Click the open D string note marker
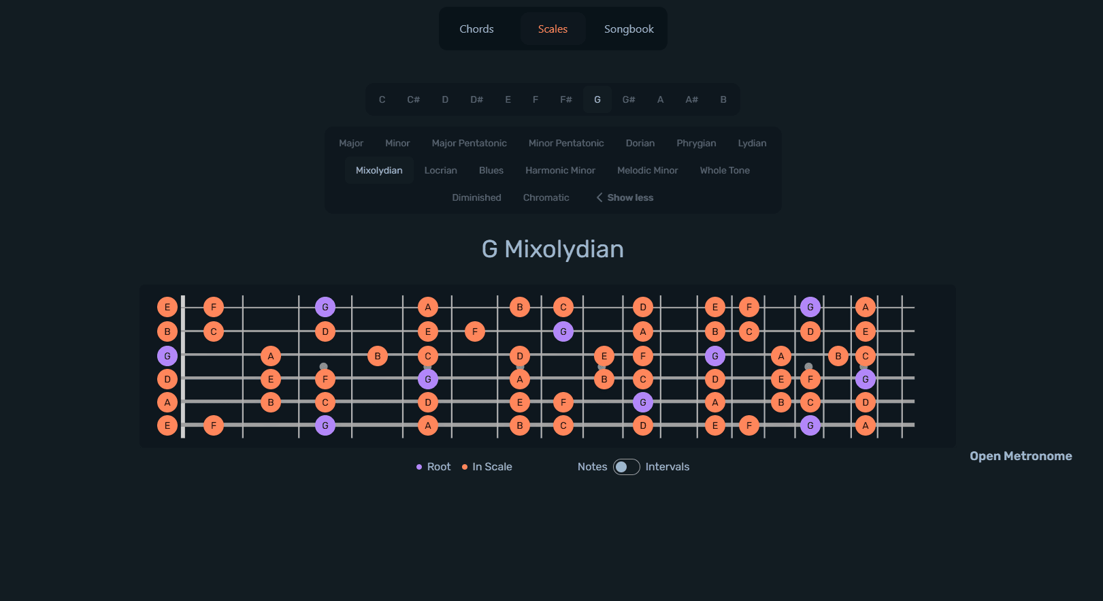This screenshot has width=1103, height=601. click(167, 379)
